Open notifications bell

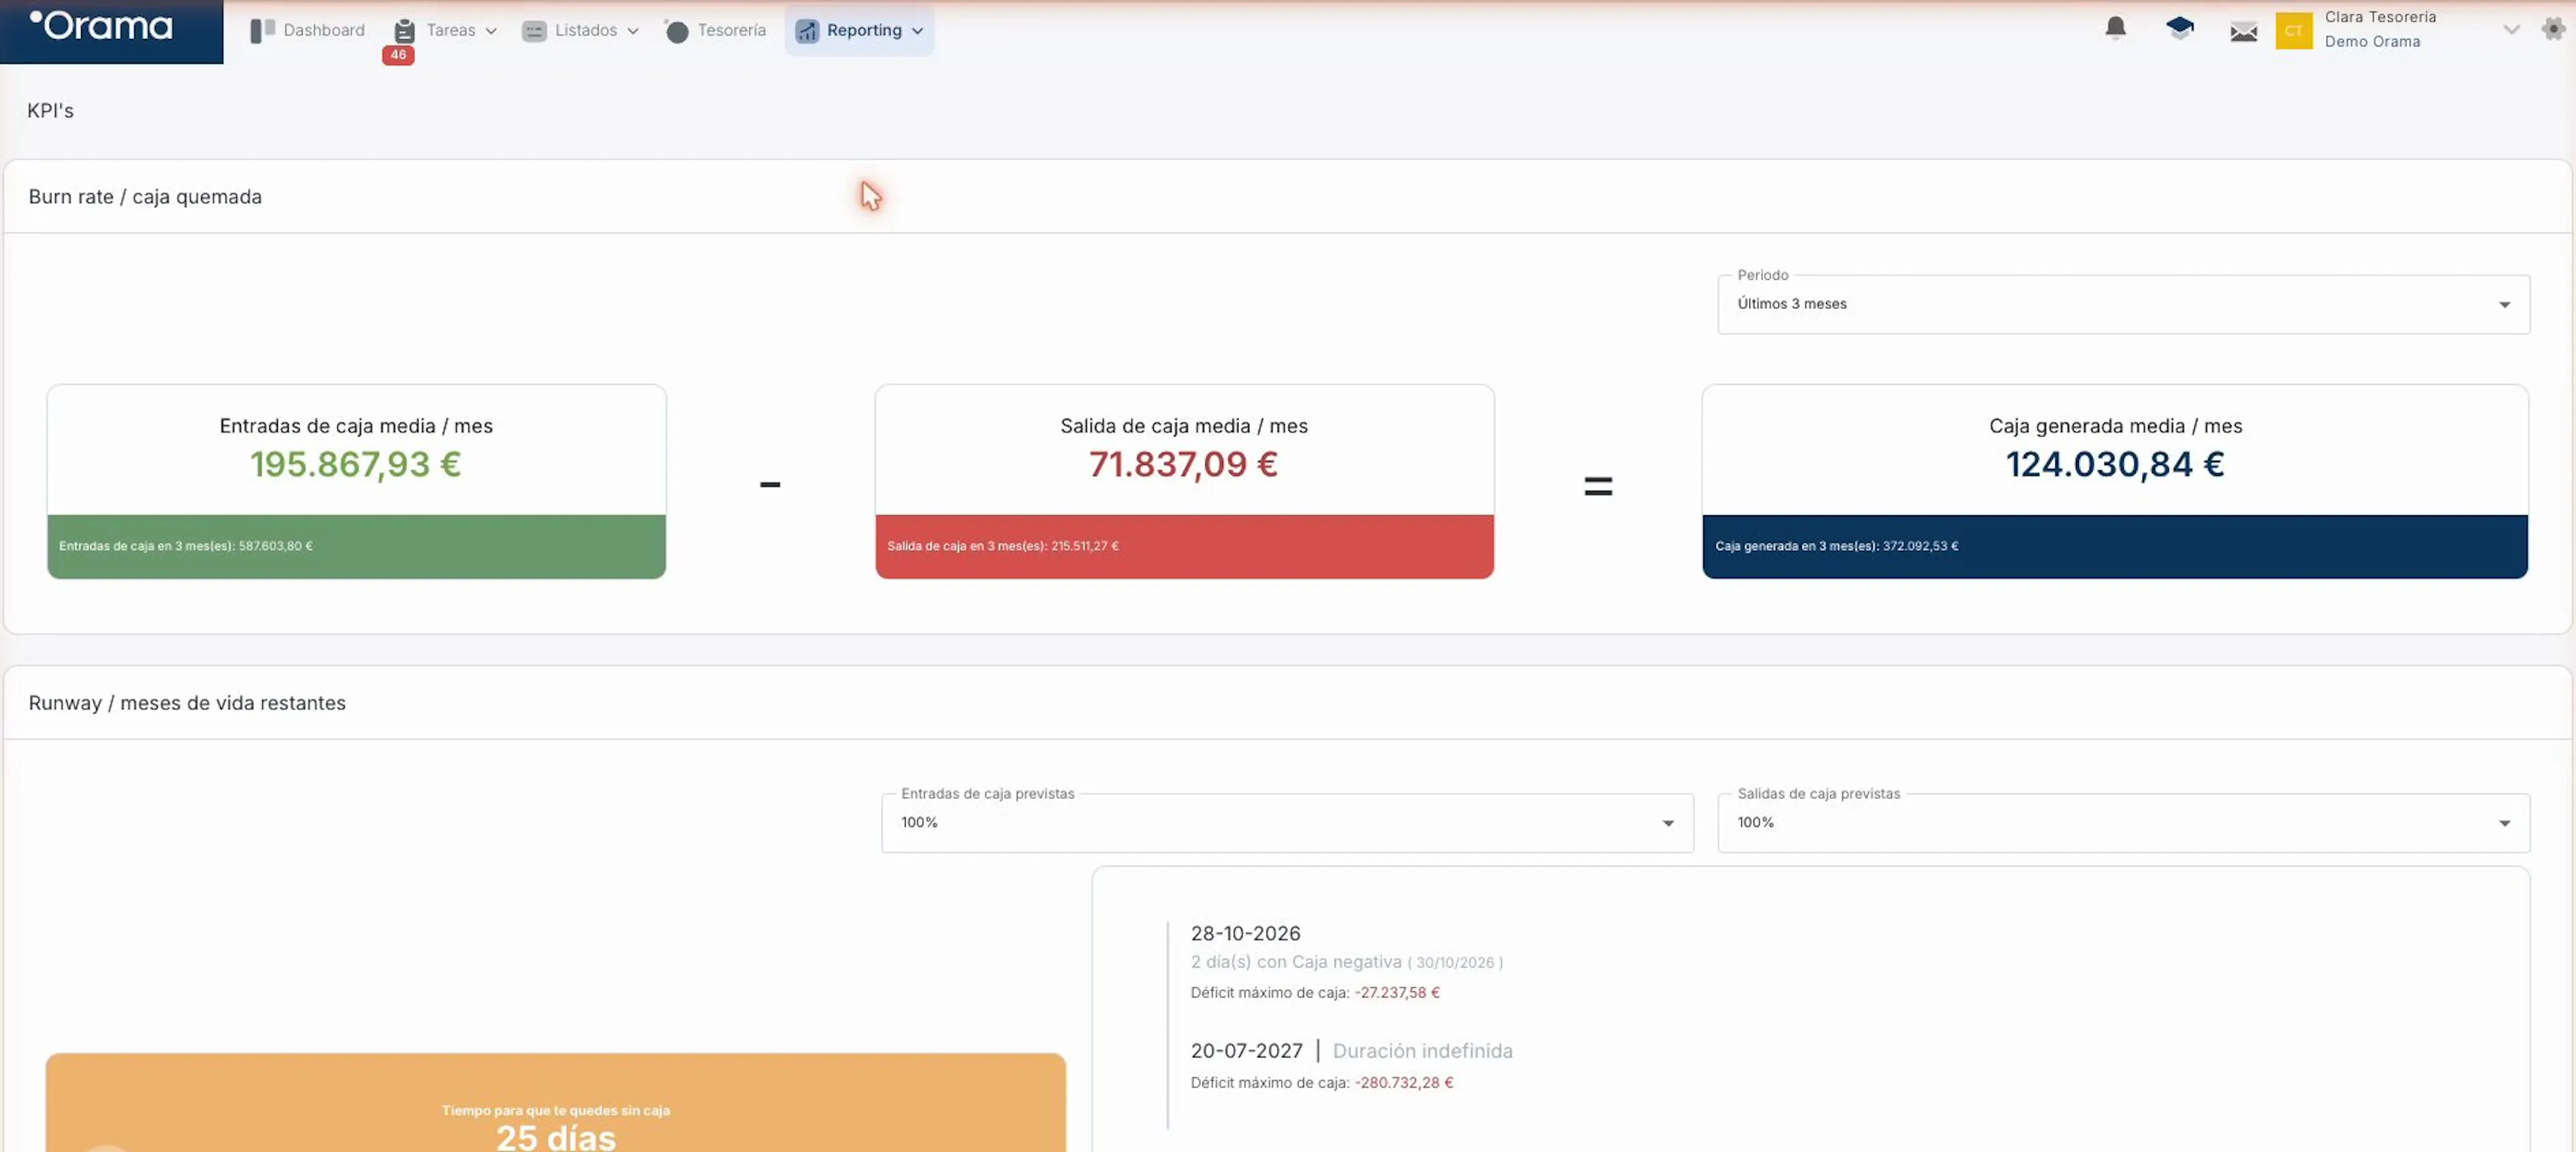[2115, 28]
